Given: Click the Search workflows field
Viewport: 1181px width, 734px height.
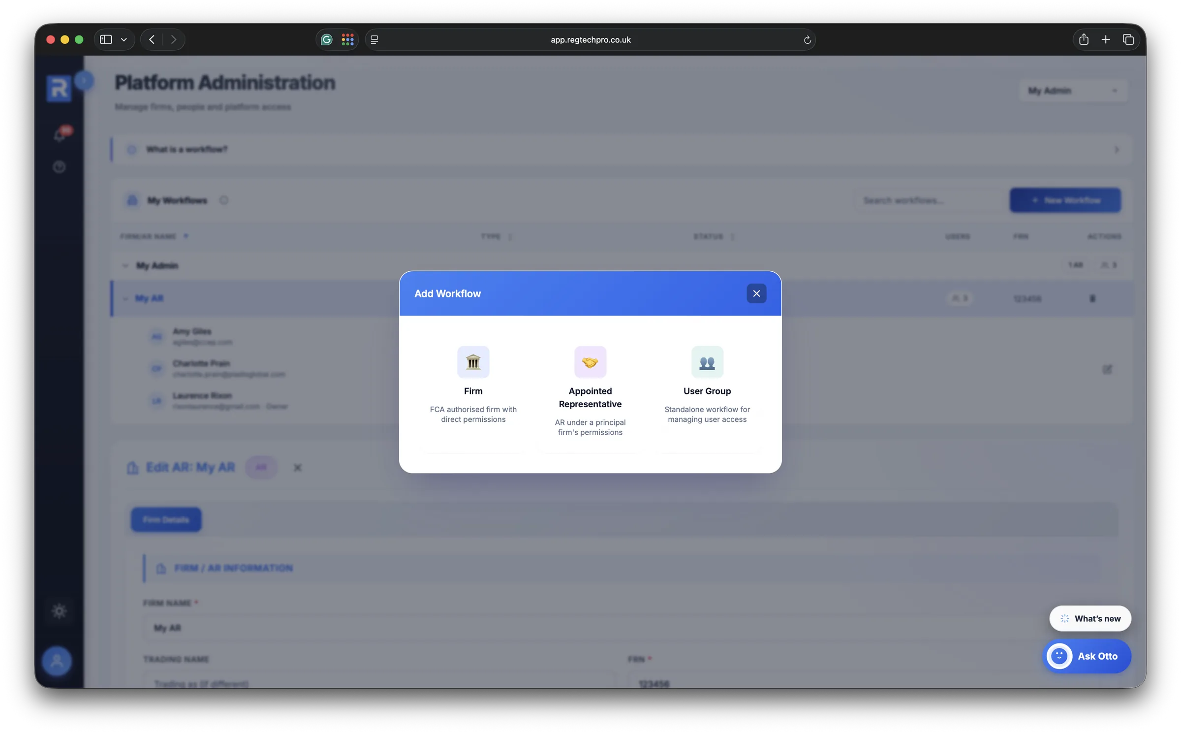Looking at the screenshot, I should [x=930, y=200].
